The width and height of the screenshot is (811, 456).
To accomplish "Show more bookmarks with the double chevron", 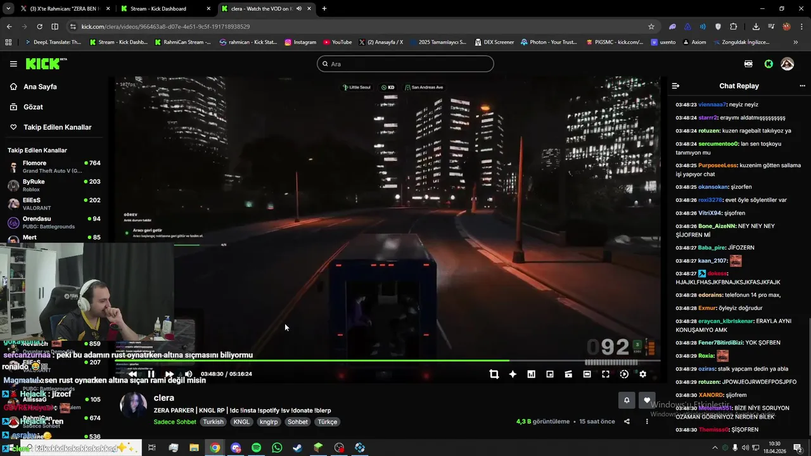I will tap(796, 42).
